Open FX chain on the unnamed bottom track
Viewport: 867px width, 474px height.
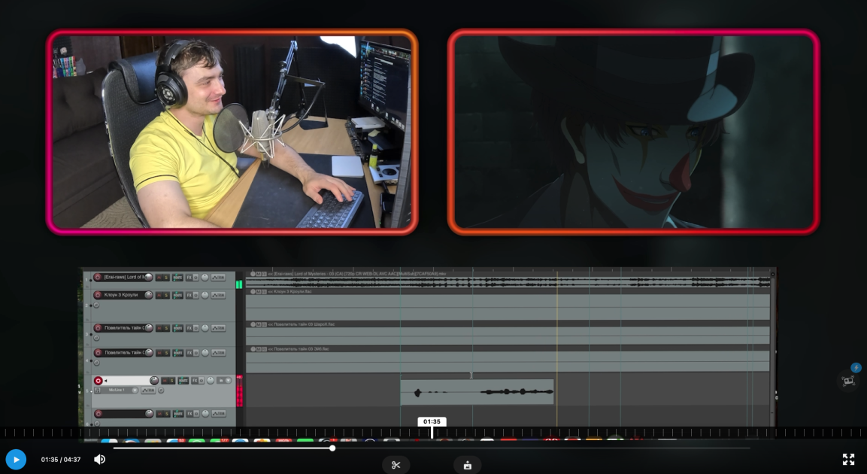click(189, 414)
